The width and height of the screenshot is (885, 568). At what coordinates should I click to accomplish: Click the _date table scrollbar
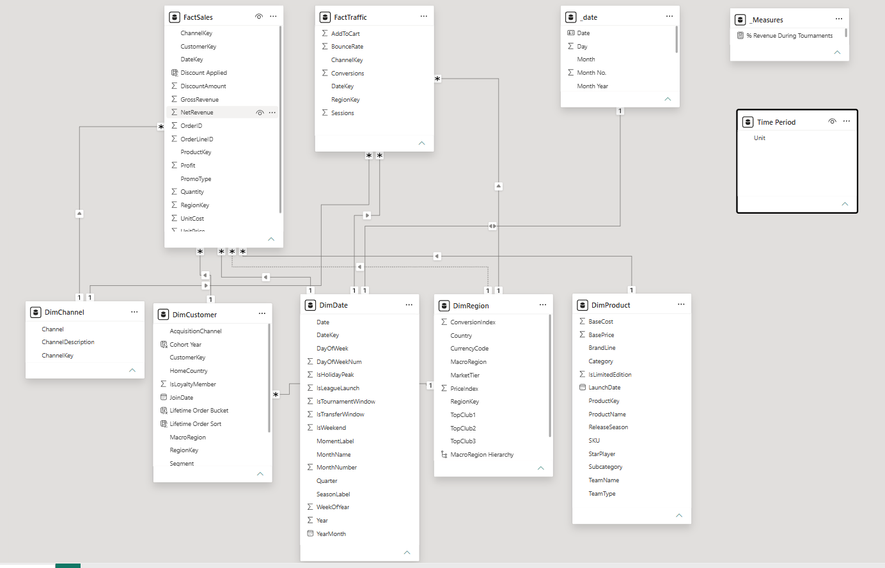[x=677, y=39]
